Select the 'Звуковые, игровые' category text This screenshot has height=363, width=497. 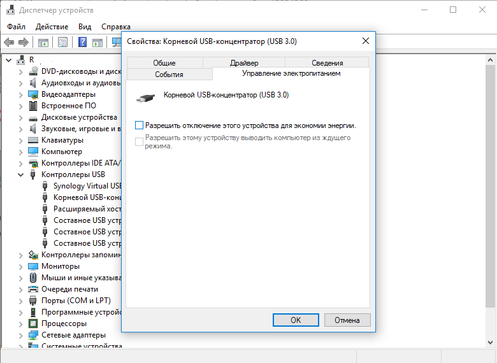pos(81,129)
